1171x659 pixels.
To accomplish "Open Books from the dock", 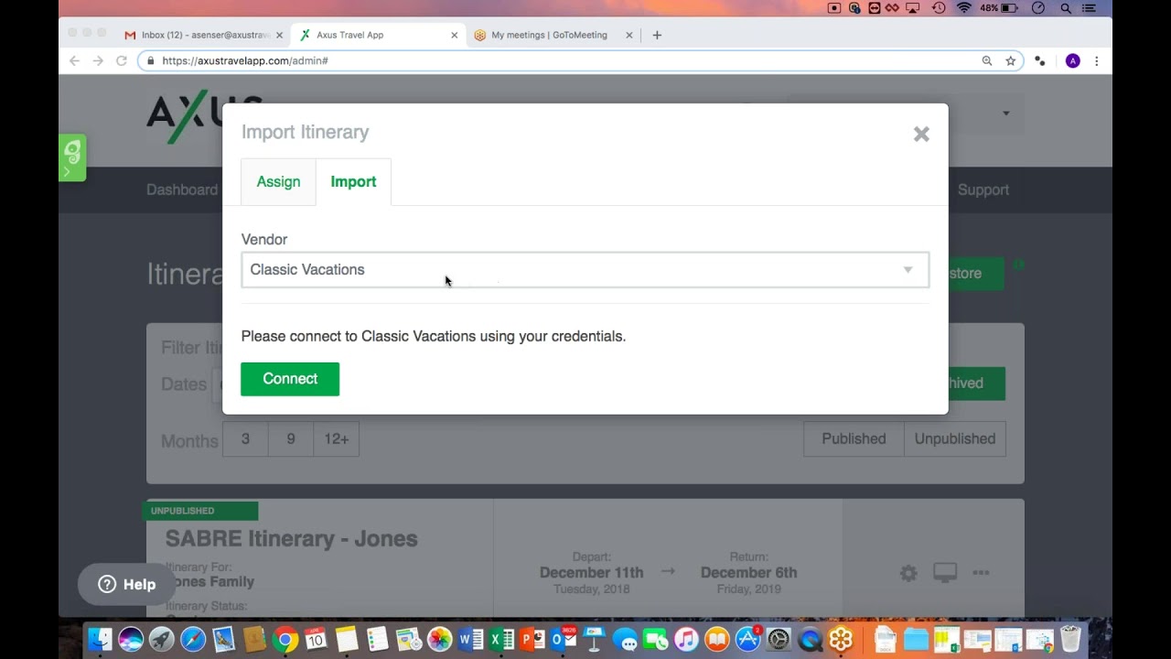I will tap(717, 639).
